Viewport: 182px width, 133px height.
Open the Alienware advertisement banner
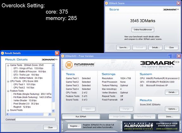(151, 126)
